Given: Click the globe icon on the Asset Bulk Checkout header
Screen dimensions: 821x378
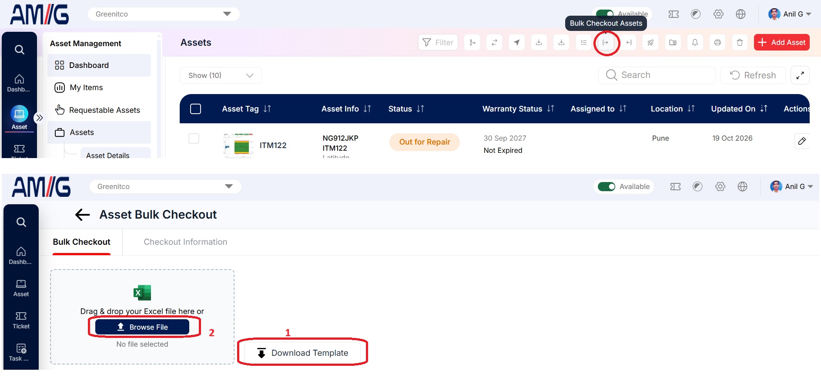Looking at the screenshot, I should pyautogui.click(x=742, y=186).
